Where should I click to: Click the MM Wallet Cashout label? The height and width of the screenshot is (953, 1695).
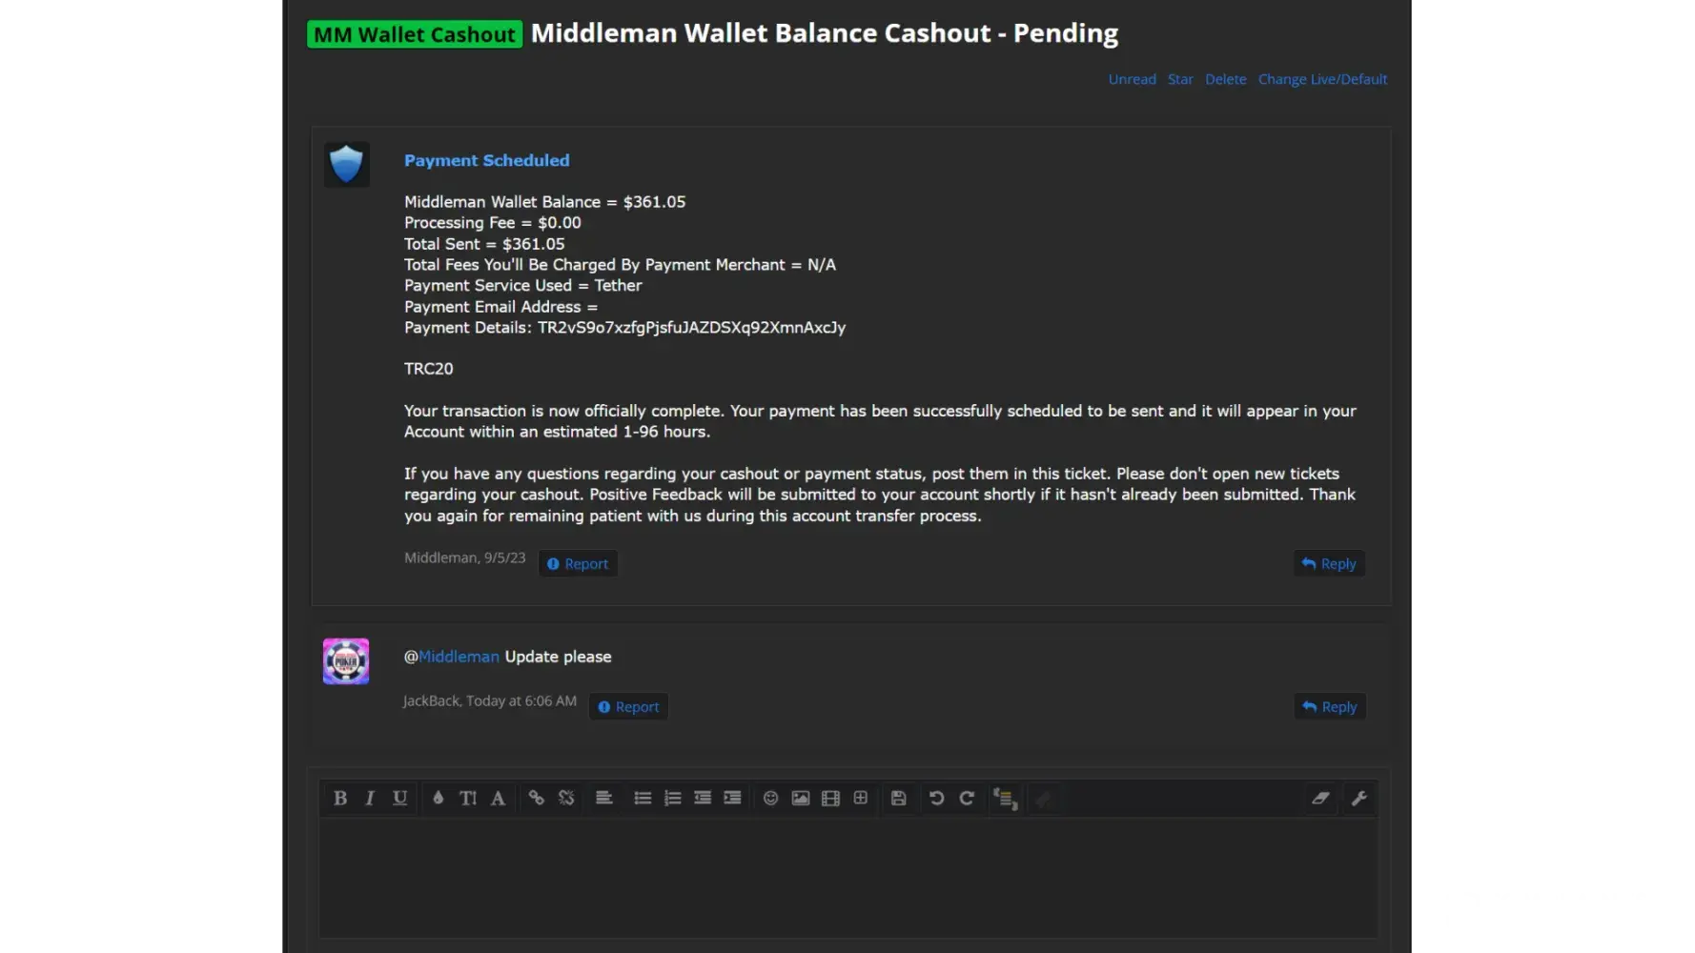(x=415, y=34)
